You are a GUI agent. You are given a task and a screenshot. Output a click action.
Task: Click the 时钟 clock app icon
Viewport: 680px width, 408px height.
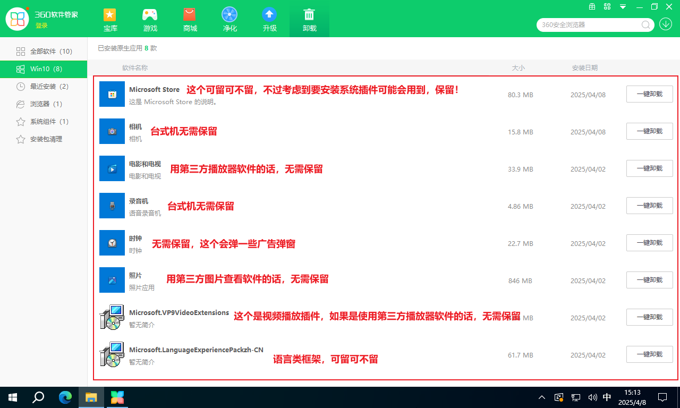[x=112, y=243]
